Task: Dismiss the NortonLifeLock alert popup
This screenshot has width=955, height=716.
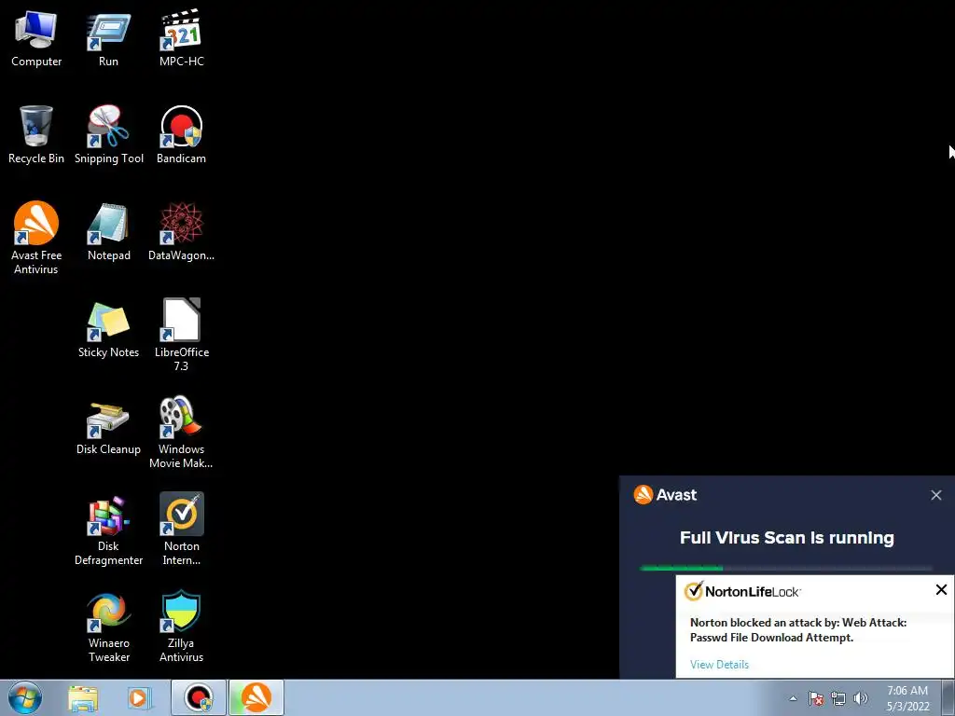Action: [x=941, y=589]
